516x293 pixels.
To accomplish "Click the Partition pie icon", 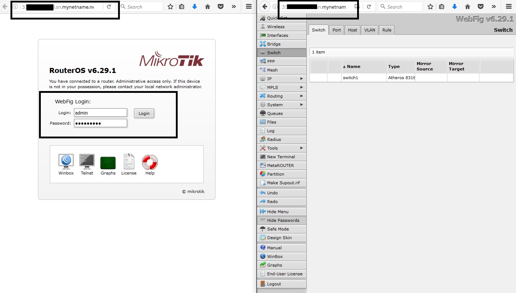I will click(263, 174).
